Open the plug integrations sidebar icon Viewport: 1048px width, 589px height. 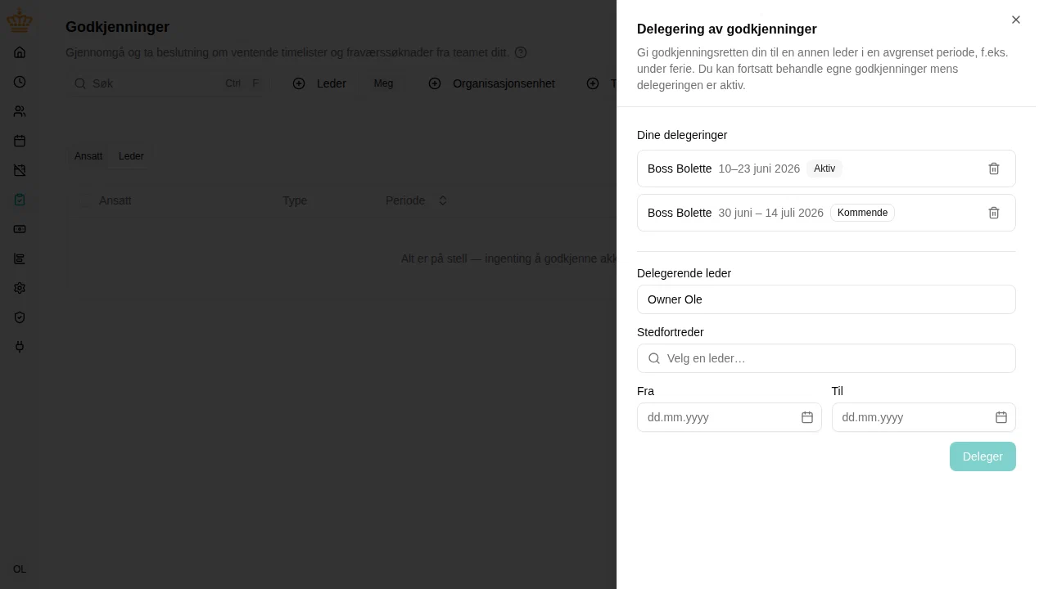pos(20,347)
